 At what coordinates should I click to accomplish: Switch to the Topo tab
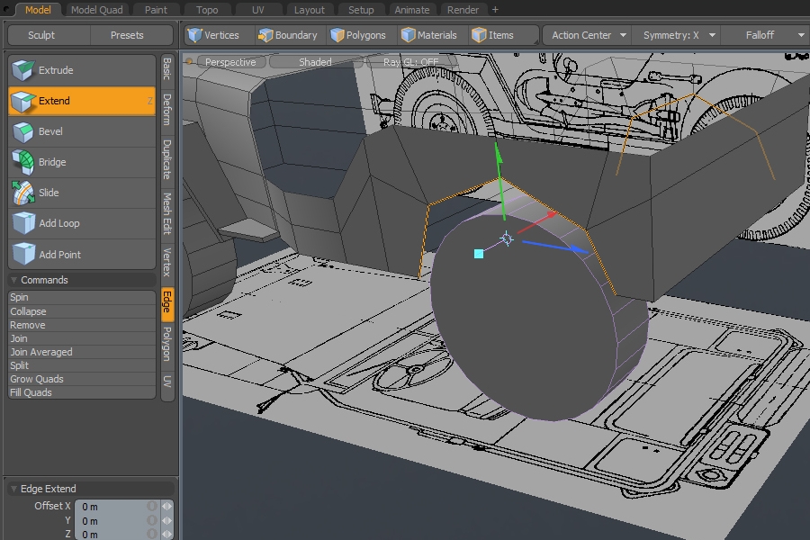(x=207, y=10)
